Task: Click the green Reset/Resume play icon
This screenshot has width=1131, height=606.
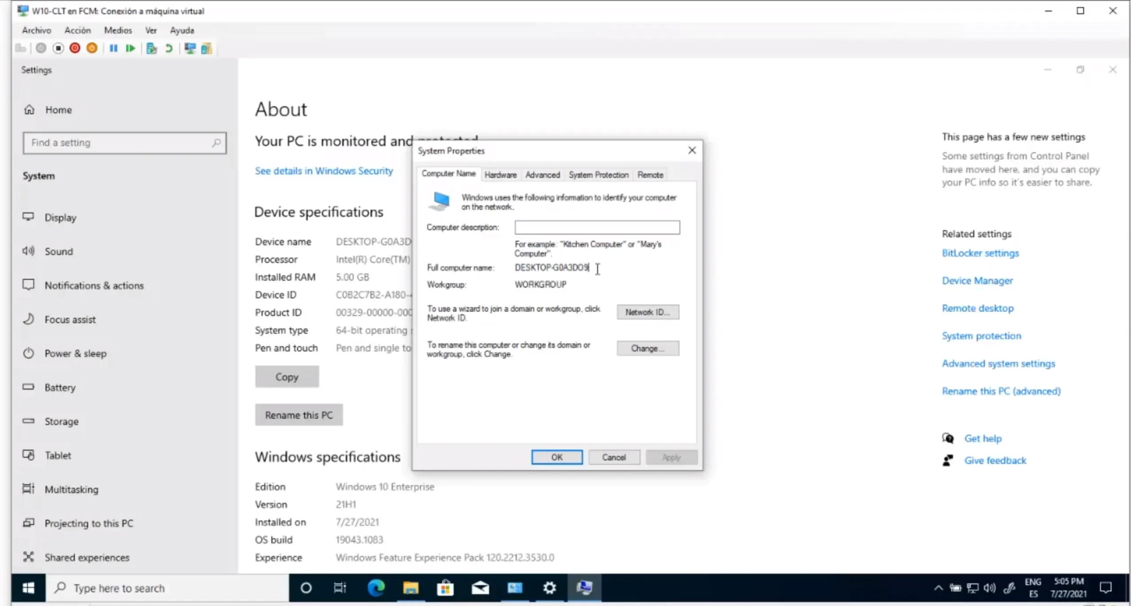Action: (x=130, y=48)
